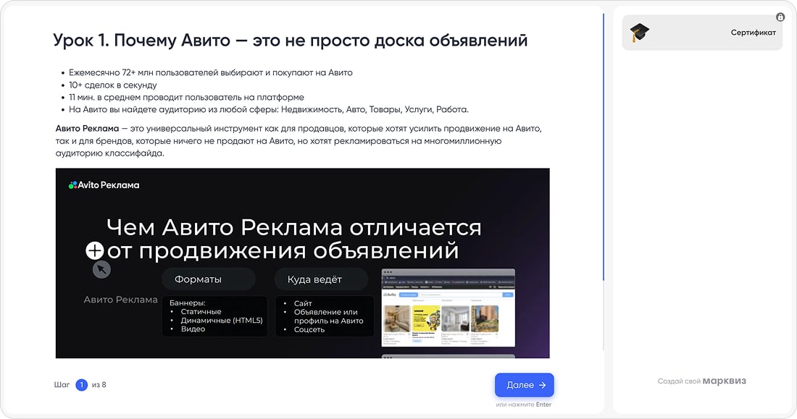Click lesson title Урок 1 heading

(291, 40)
